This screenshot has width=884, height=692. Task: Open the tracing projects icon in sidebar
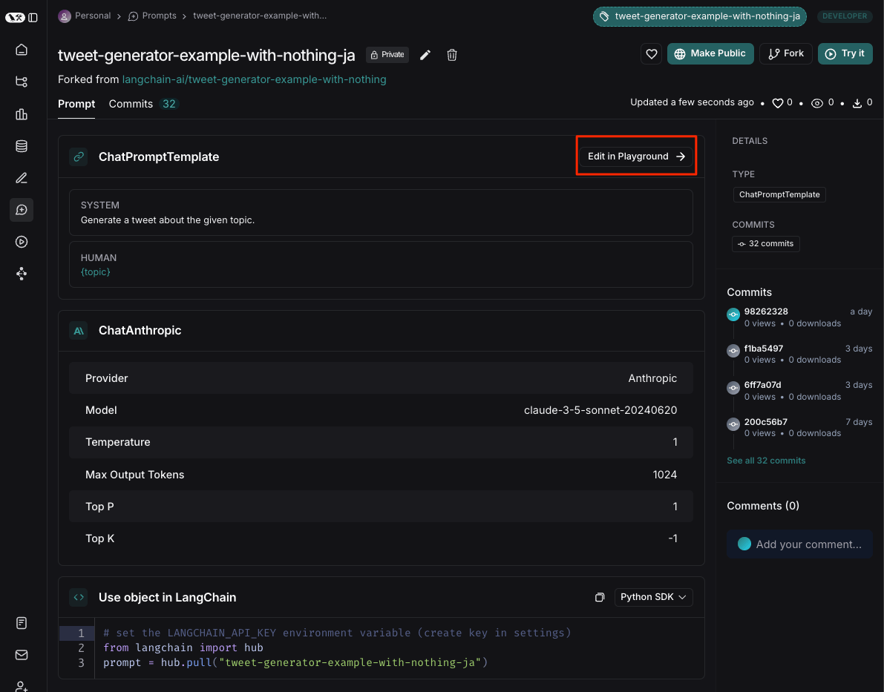click(22, 82)
